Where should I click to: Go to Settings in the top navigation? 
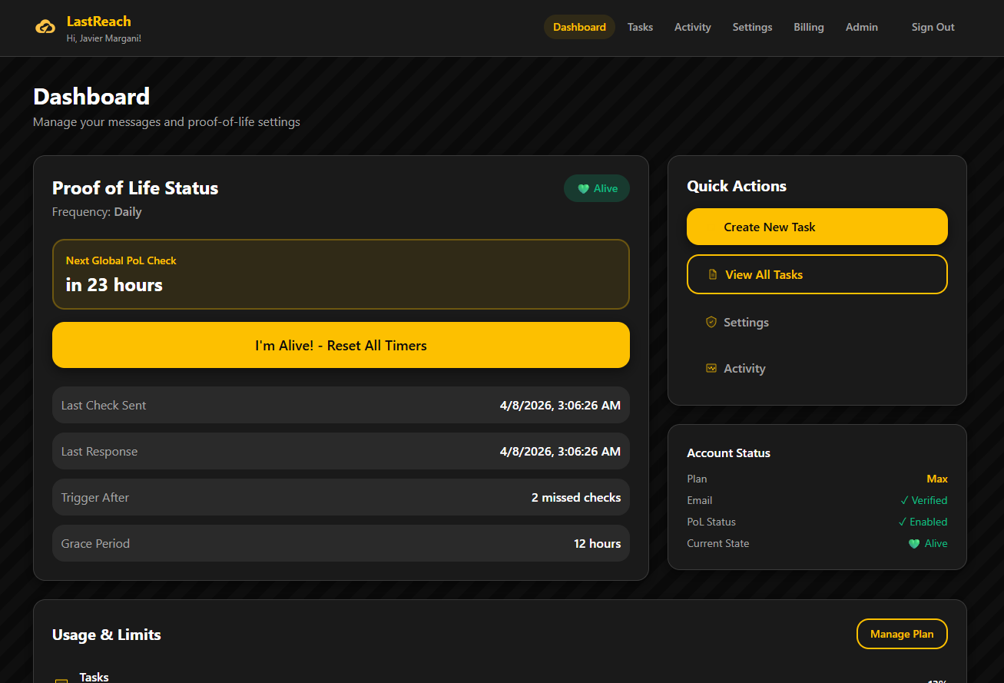point(752,27)
